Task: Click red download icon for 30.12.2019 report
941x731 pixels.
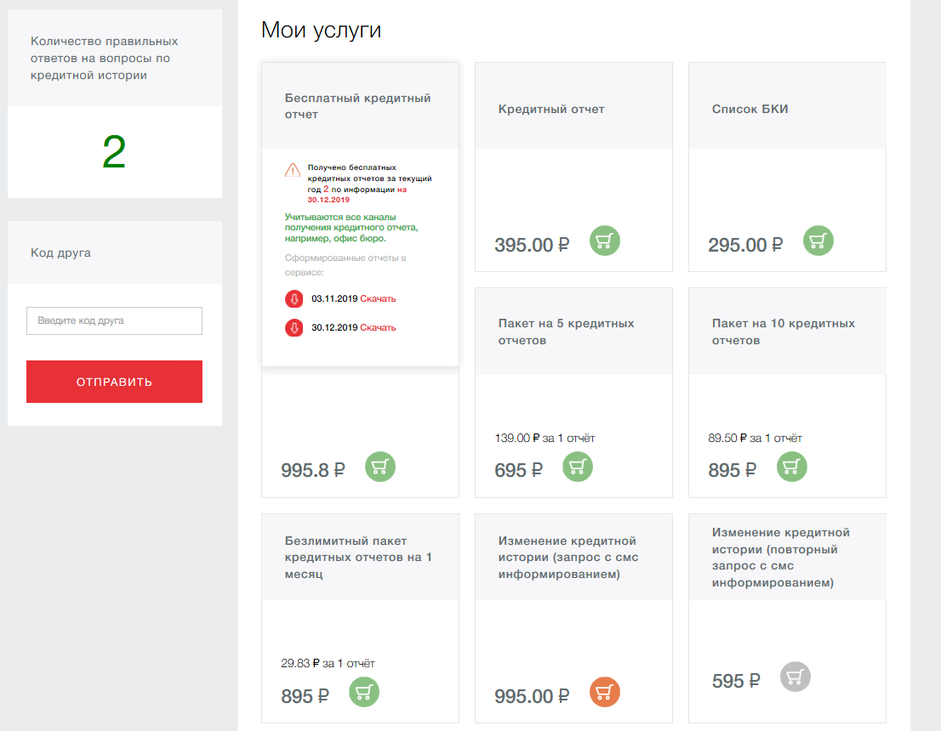Action: 294,327
